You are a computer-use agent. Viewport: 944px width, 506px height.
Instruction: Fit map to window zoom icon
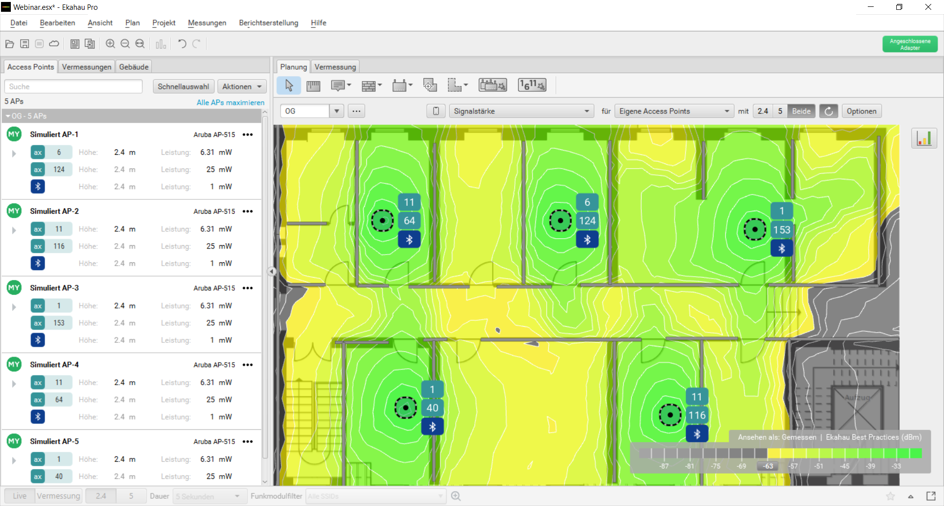pos(140,44)
